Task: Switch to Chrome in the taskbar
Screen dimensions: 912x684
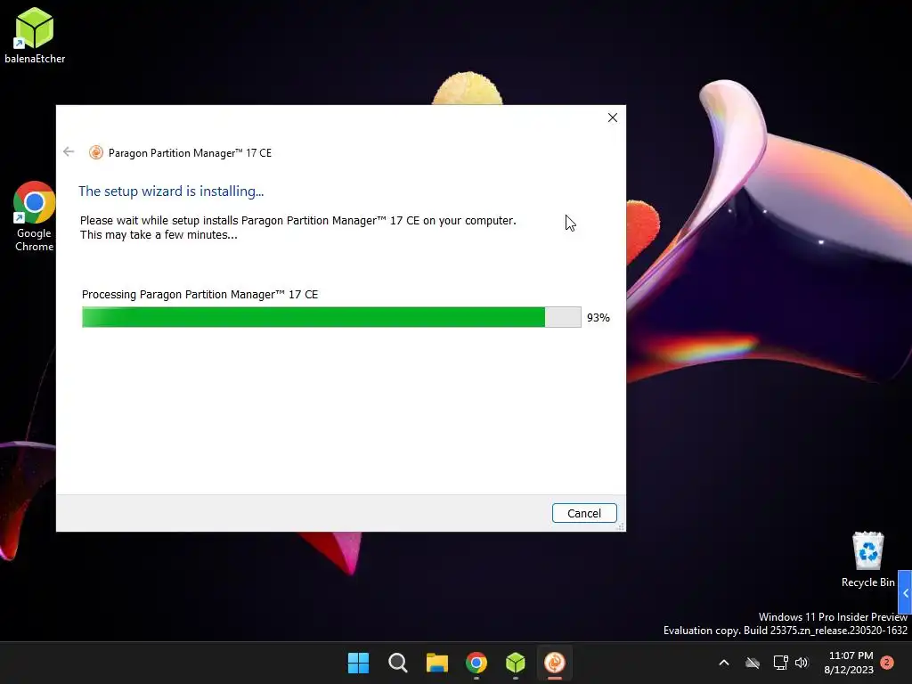Action: click(x=476, y=663)
